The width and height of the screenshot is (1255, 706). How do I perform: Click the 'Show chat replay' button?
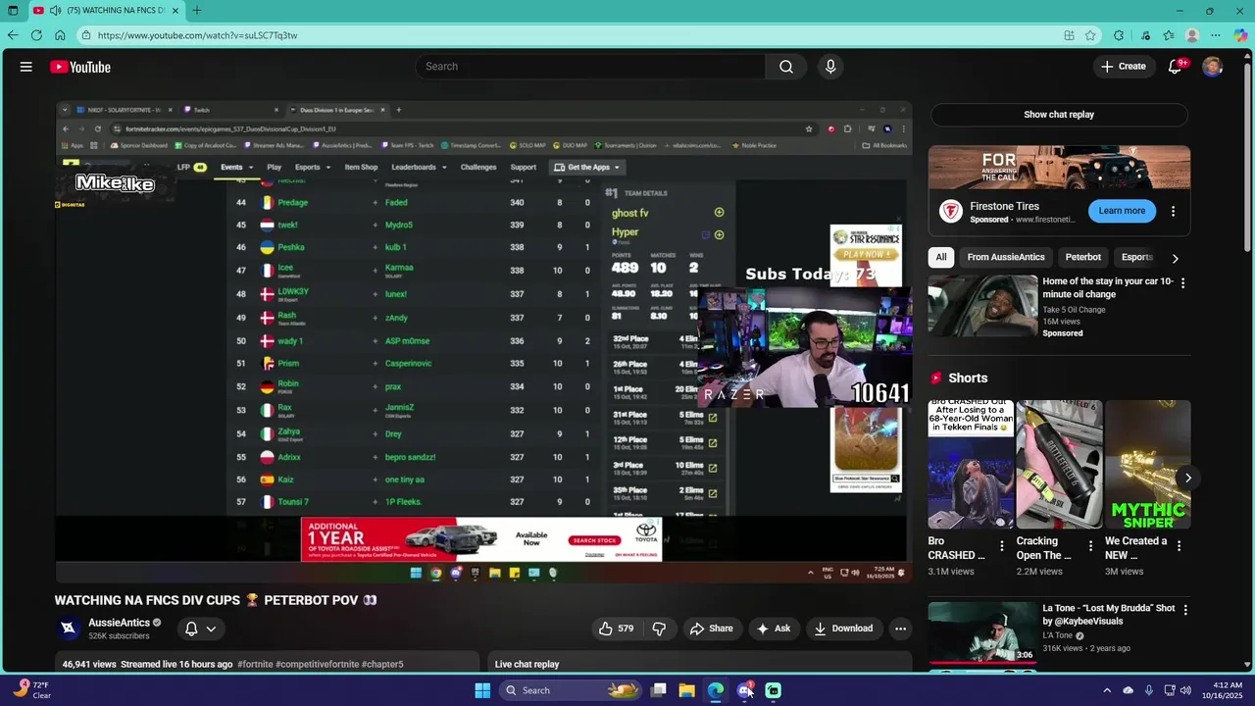click(1059, 115)
